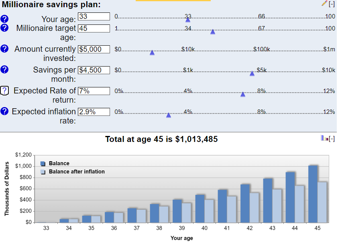Viewport: 338px width, 243px height.
Task: Click the Savings per month input field
Action: (94, 70)
